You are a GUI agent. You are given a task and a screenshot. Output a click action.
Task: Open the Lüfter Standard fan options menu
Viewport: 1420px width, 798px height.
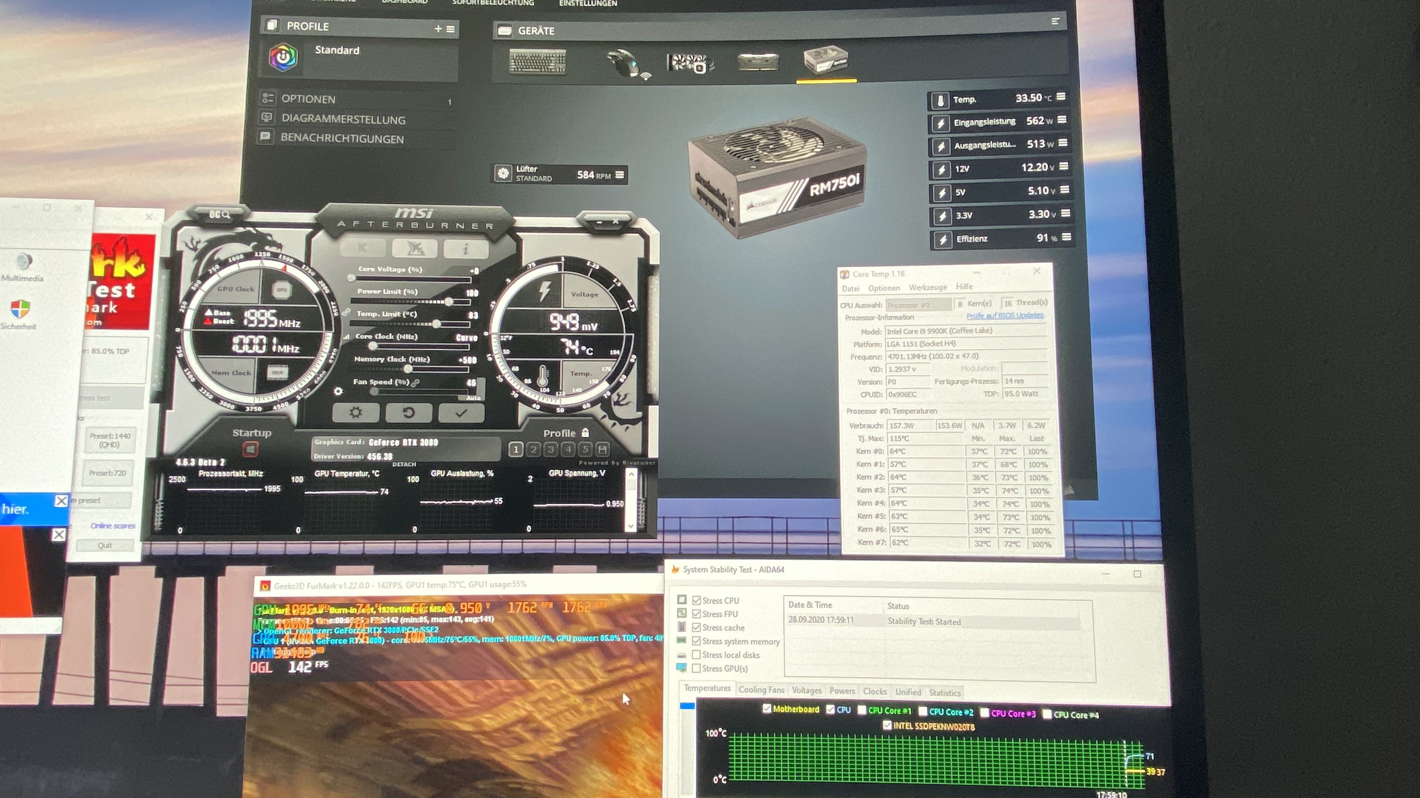619,175
